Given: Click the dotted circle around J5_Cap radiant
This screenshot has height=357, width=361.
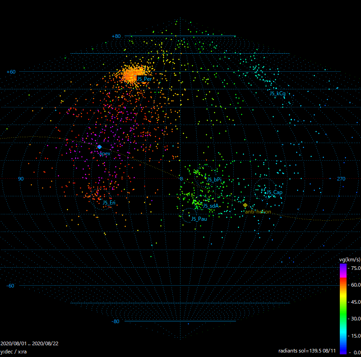Looking at the screenshot, I should [265, 189].
